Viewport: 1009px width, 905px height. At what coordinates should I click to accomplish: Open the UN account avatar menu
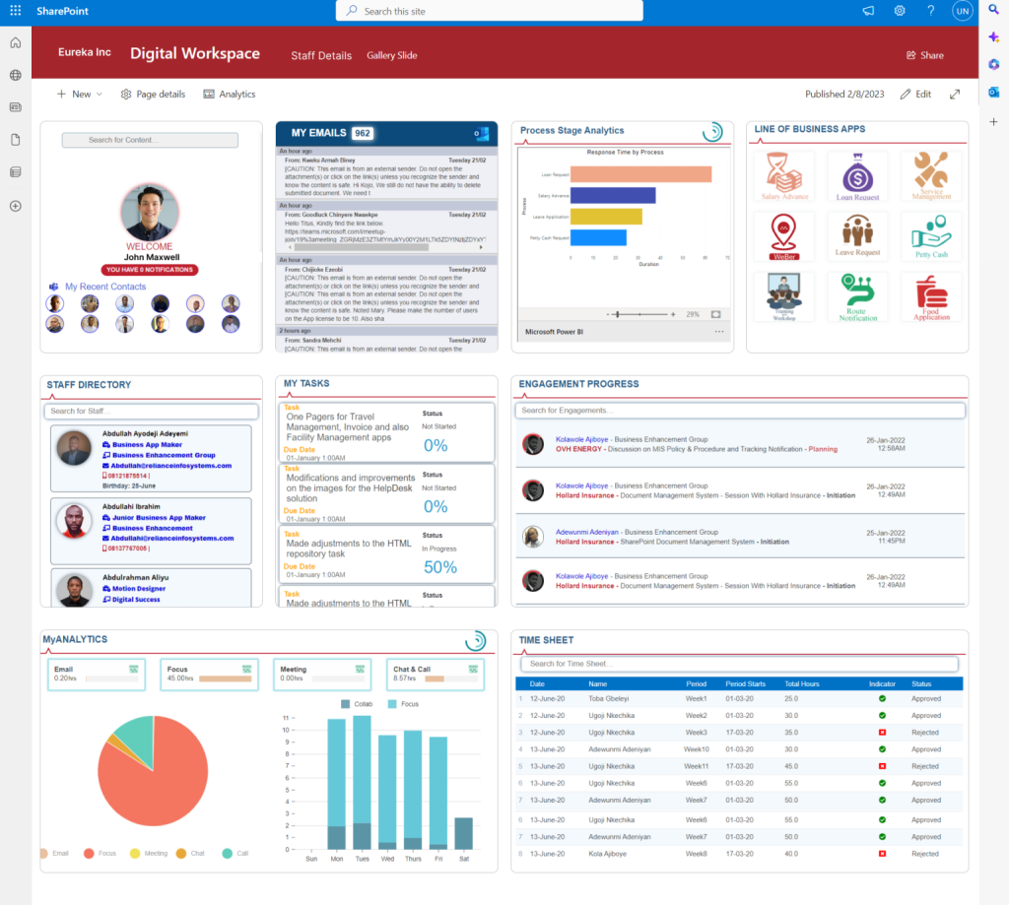pos(963,11)
